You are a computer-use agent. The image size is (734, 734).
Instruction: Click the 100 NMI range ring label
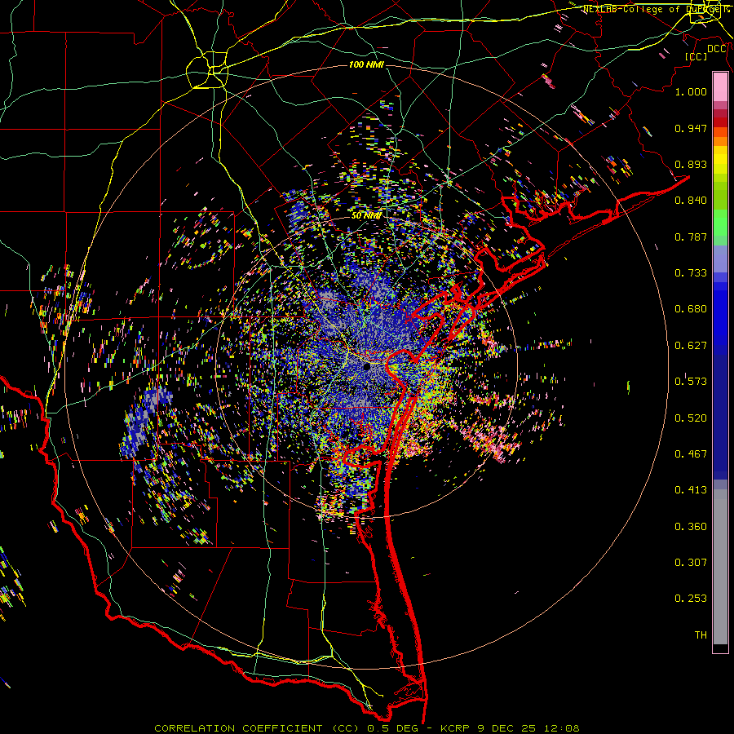coord(366,64)
